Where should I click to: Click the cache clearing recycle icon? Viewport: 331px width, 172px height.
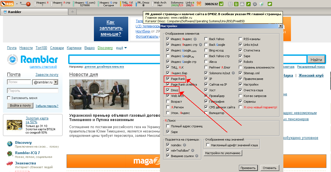(261, 4)
